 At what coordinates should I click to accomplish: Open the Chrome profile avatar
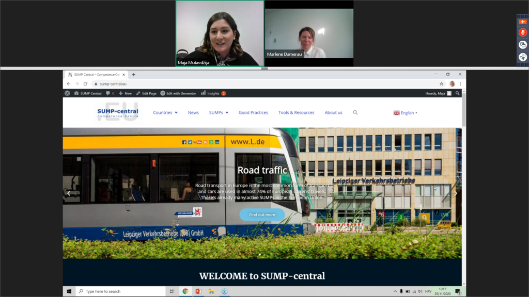coord(452,84)
